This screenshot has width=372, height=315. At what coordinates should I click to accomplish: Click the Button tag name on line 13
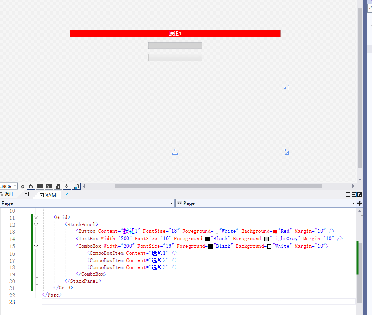(x=87, y=231)
